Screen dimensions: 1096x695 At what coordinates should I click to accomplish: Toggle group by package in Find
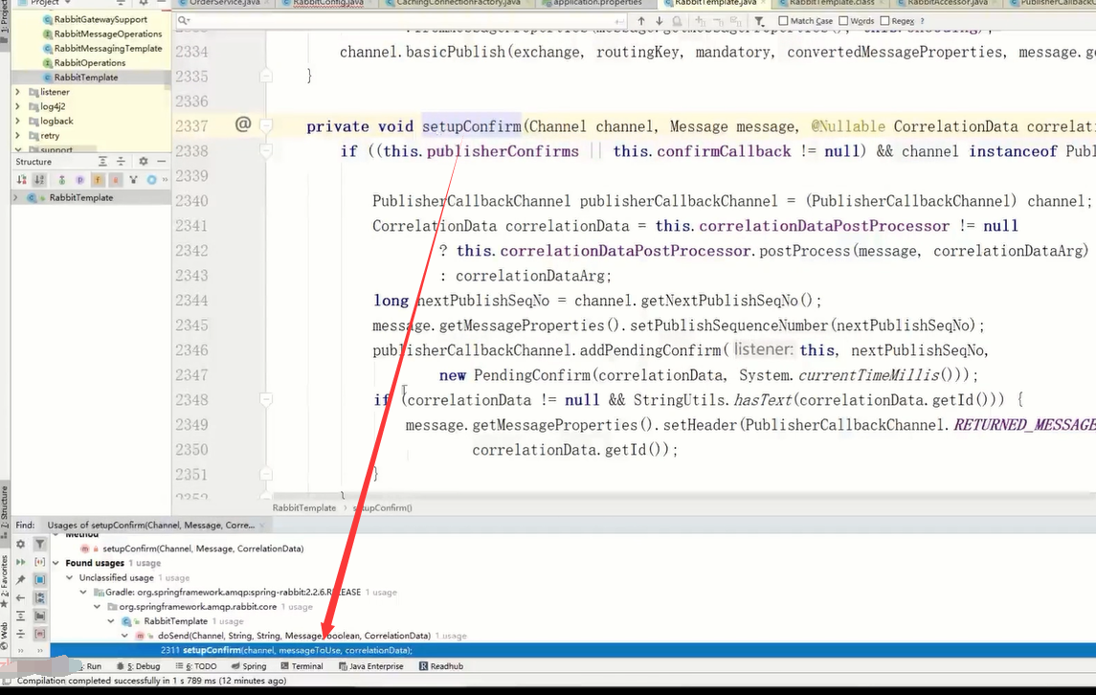(x=40, y=616)
